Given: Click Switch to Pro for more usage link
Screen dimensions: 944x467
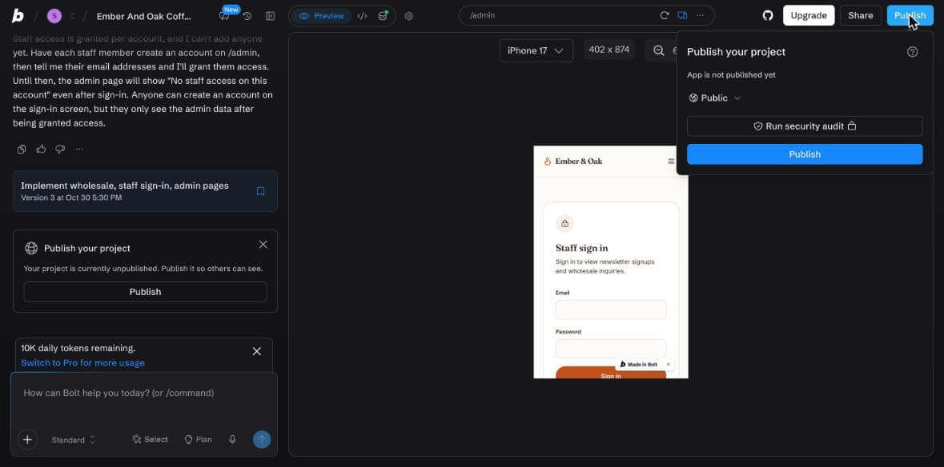Looking at the screenshot, I should click(x=82, y=363).
